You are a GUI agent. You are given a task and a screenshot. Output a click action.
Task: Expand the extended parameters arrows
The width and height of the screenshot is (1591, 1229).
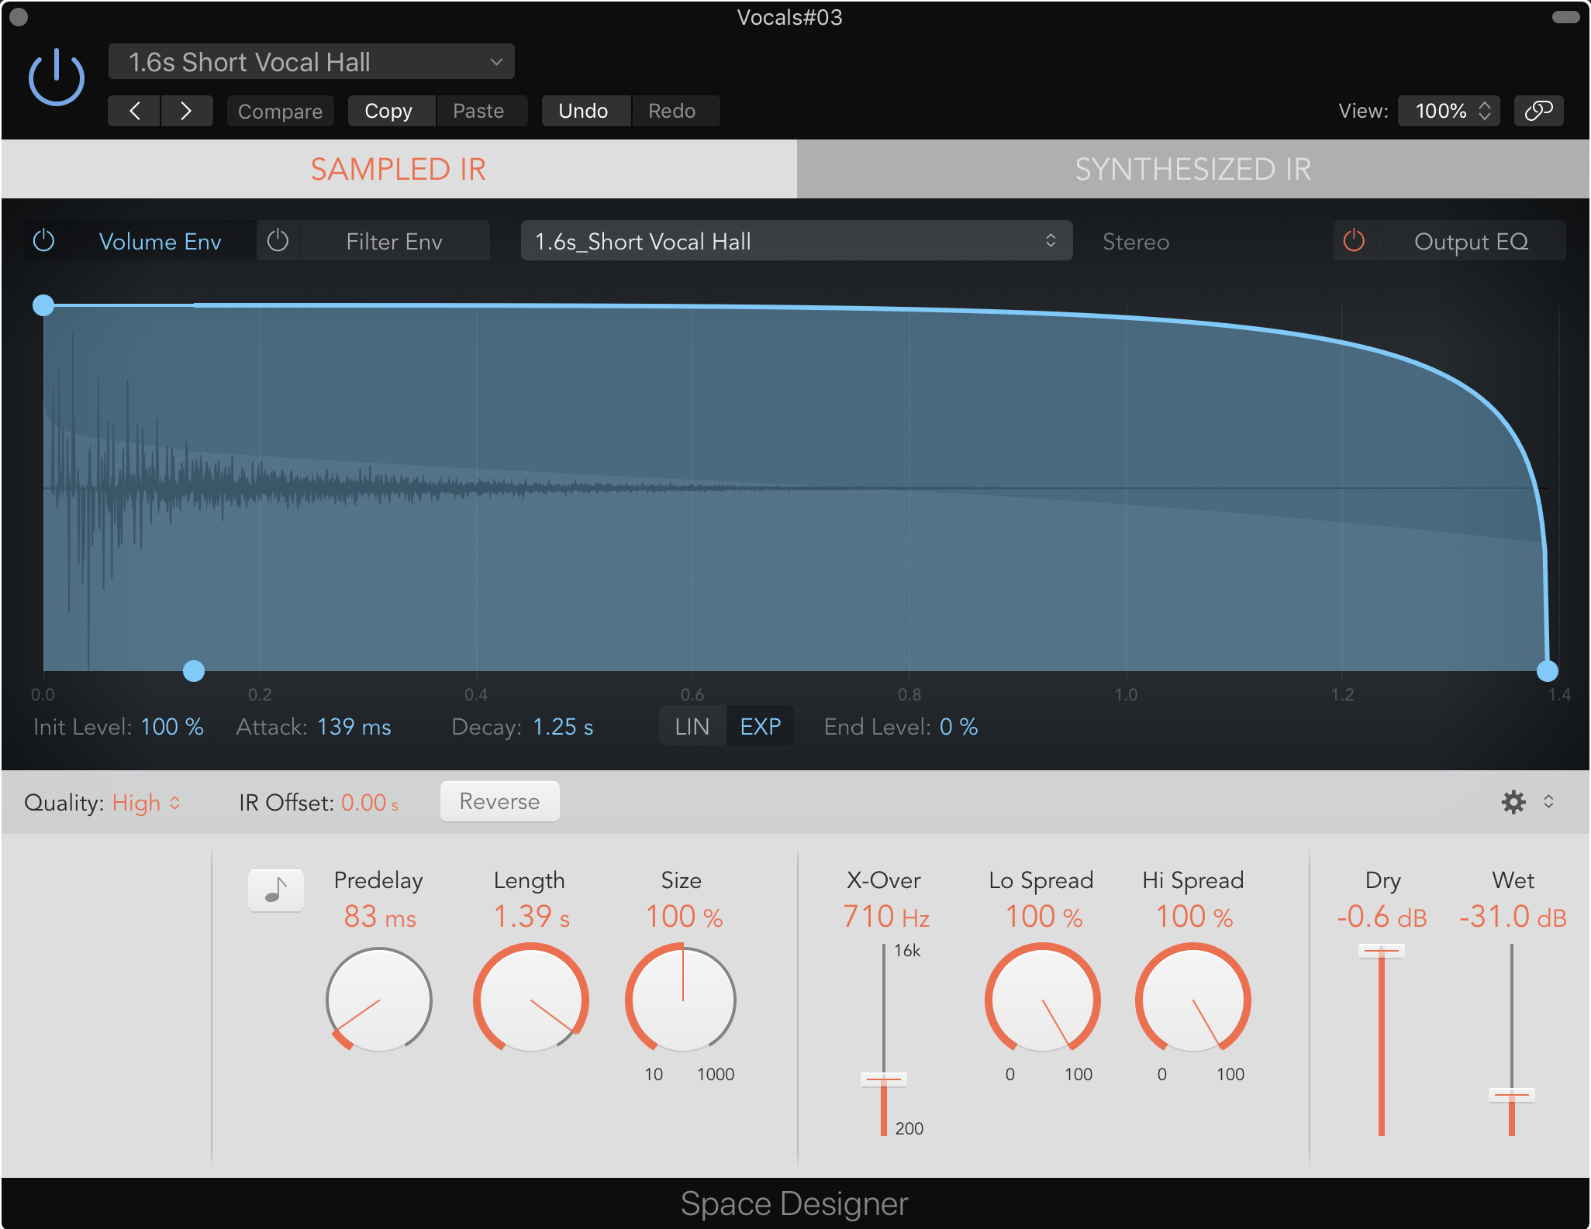[1548, 801]
